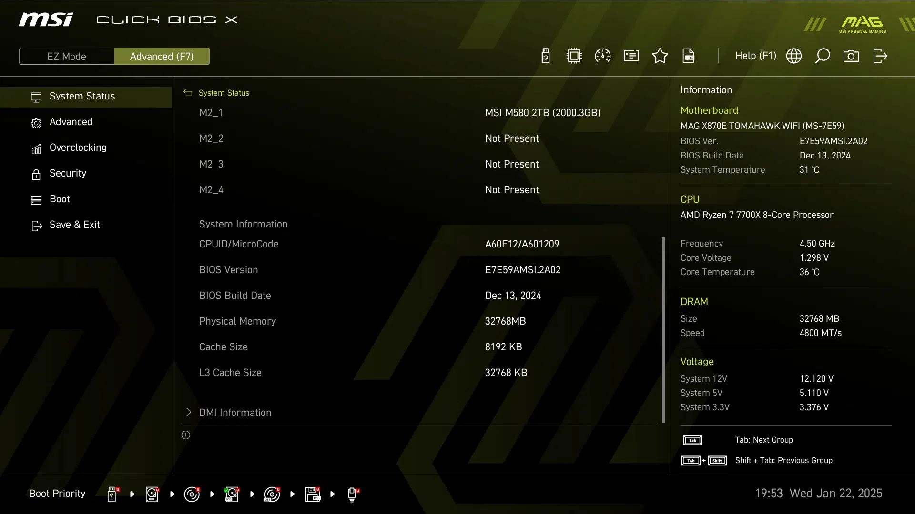Click the MAG Arsenal Gaming logo
Screen dimensions: 915x514
(862, 24)
